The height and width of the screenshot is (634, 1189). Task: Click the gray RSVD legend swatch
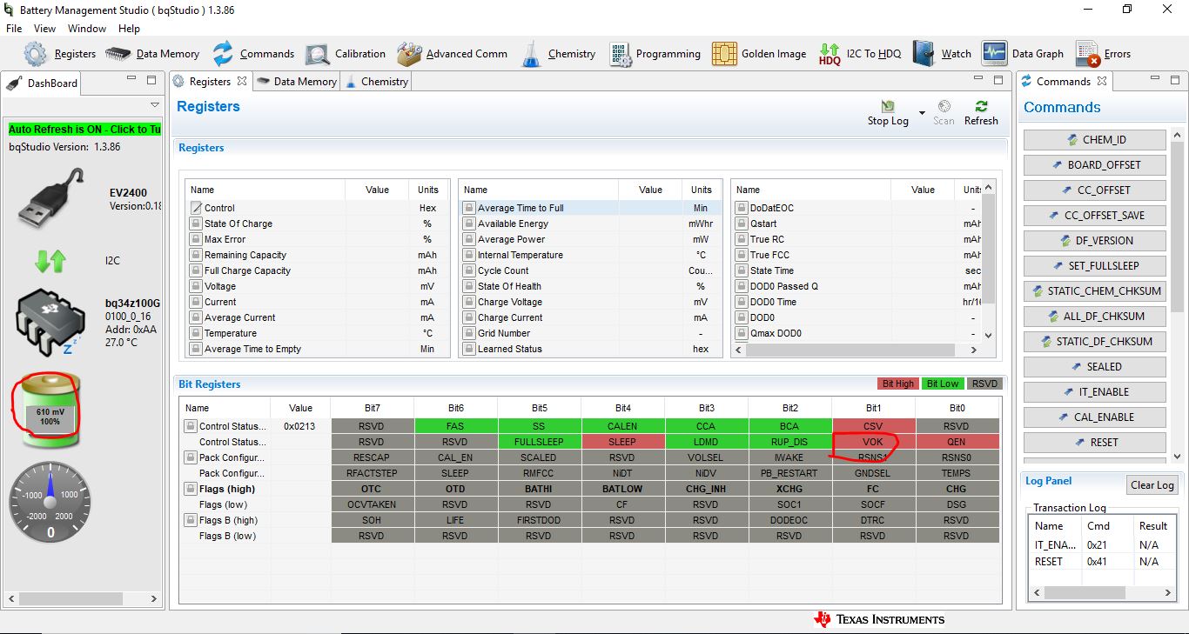pos(984,384)
